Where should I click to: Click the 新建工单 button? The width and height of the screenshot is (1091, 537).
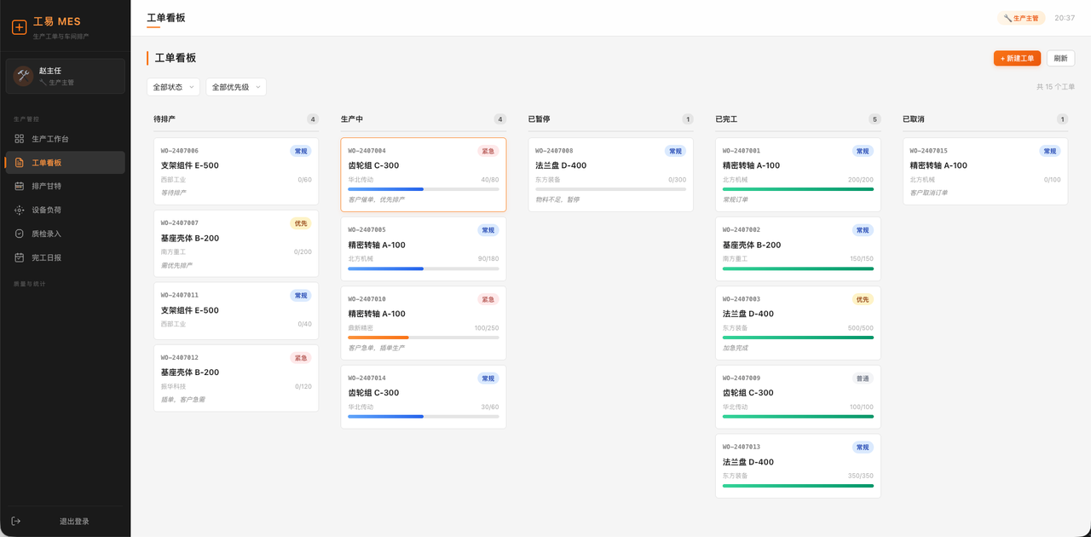[x=1017, y=58]
